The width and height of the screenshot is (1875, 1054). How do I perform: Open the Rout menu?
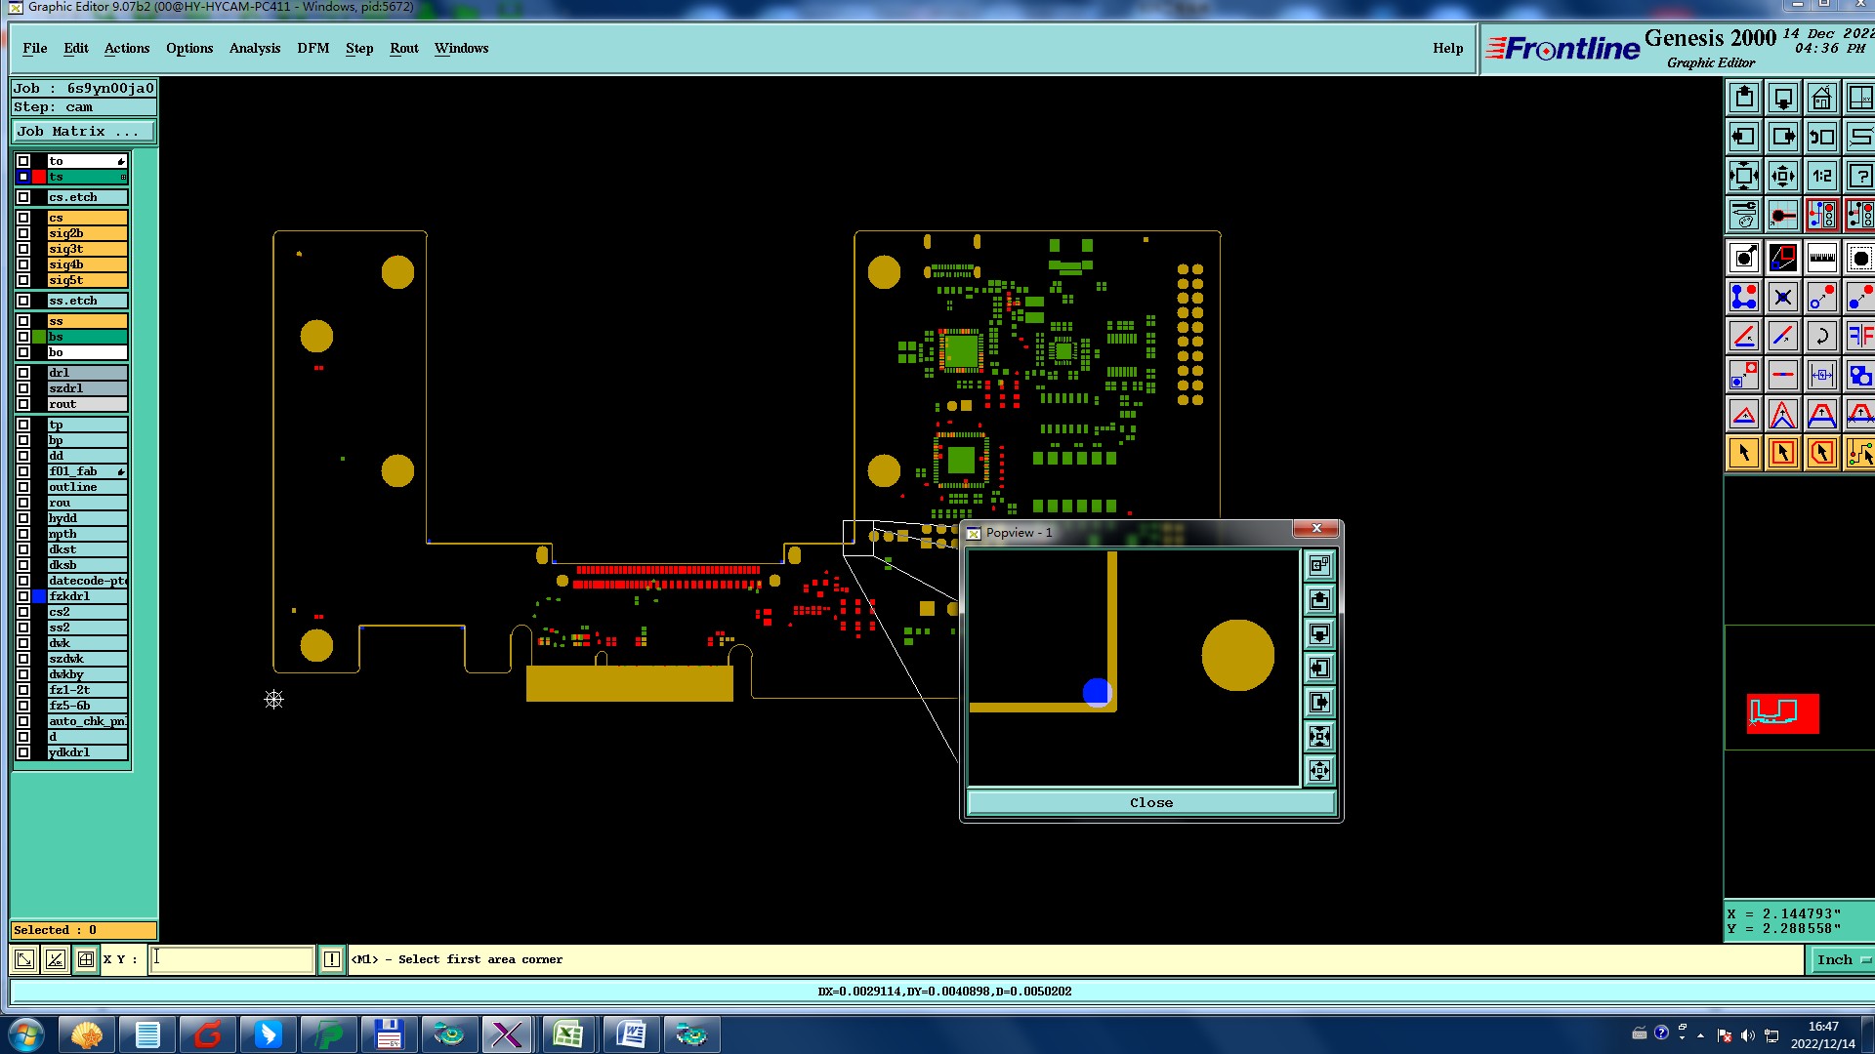tap(403, 49)
